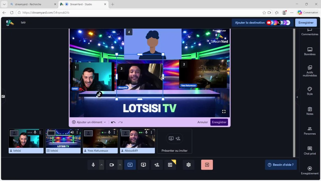Open three-dot menu on lotsisi camera tile

point(40,132)
